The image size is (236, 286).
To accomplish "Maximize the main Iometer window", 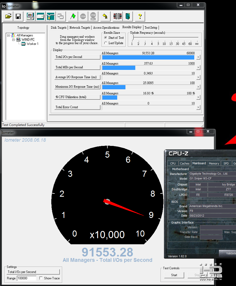I will pyautogui.click(x=188, y=5).
